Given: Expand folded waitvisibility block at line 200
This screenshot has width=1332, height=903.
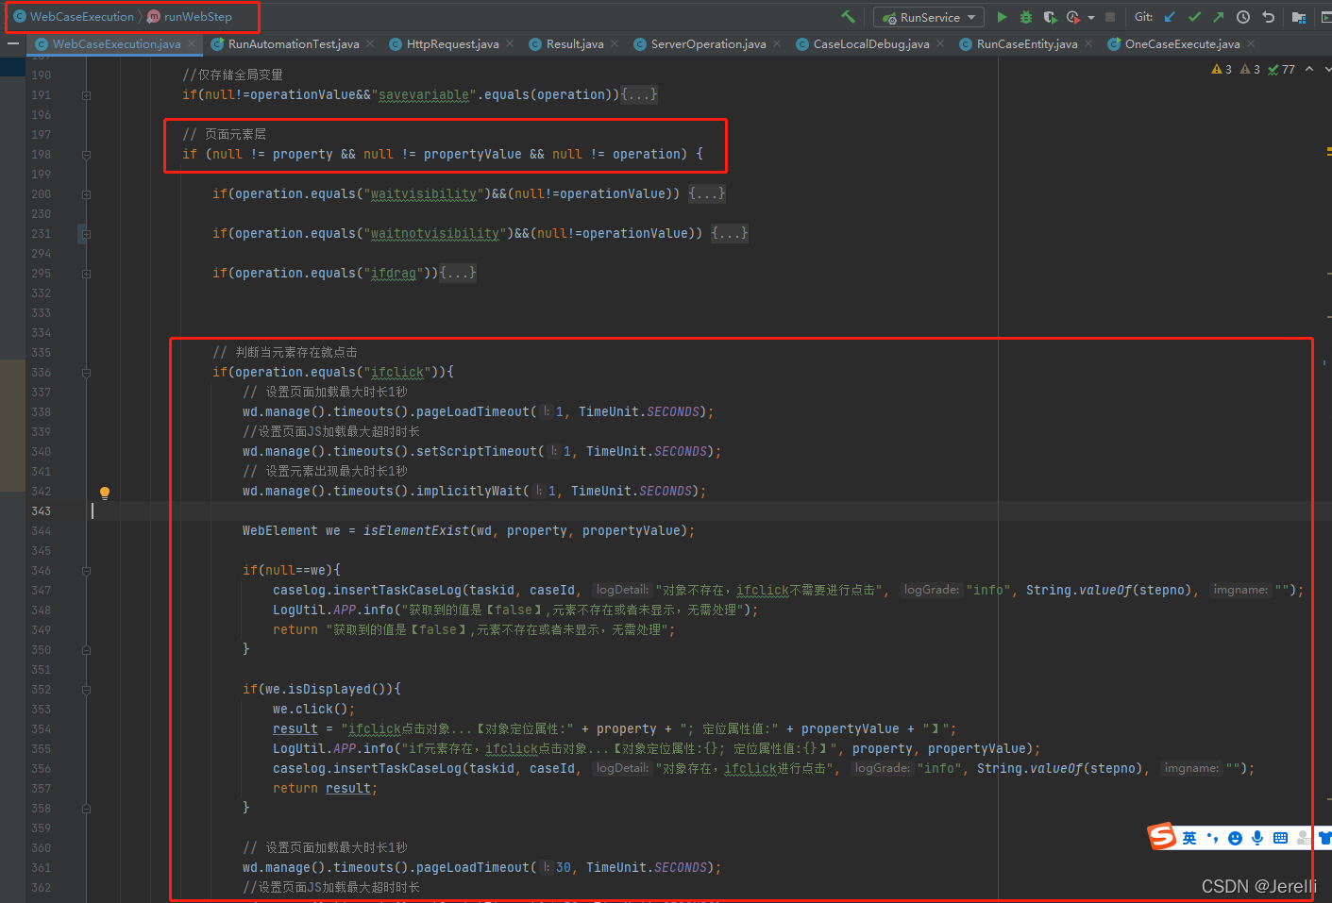Looking at the screenshot, I should coord(86,194).
